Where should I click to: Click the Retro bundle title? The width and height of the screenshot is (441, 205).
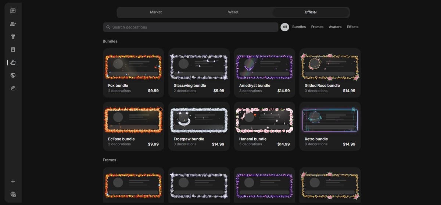coord(316,139)
